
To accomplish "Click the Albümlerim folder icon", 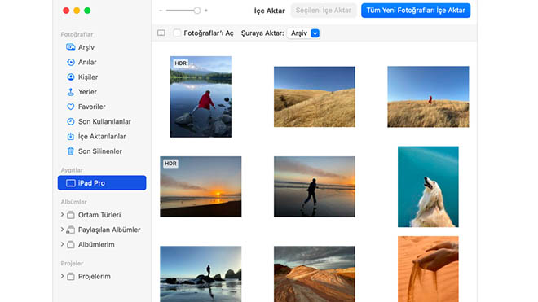I will coord(71,245).
